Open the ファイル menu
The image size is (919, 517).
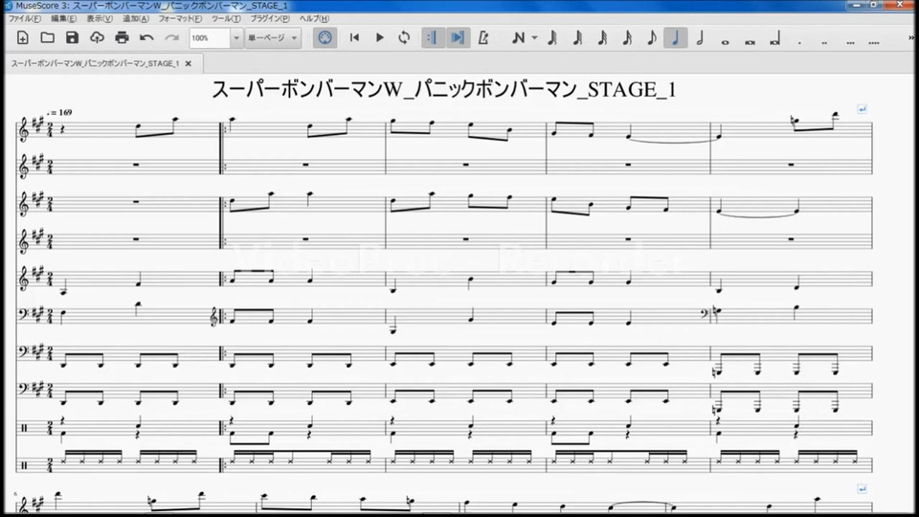point(25,19)
